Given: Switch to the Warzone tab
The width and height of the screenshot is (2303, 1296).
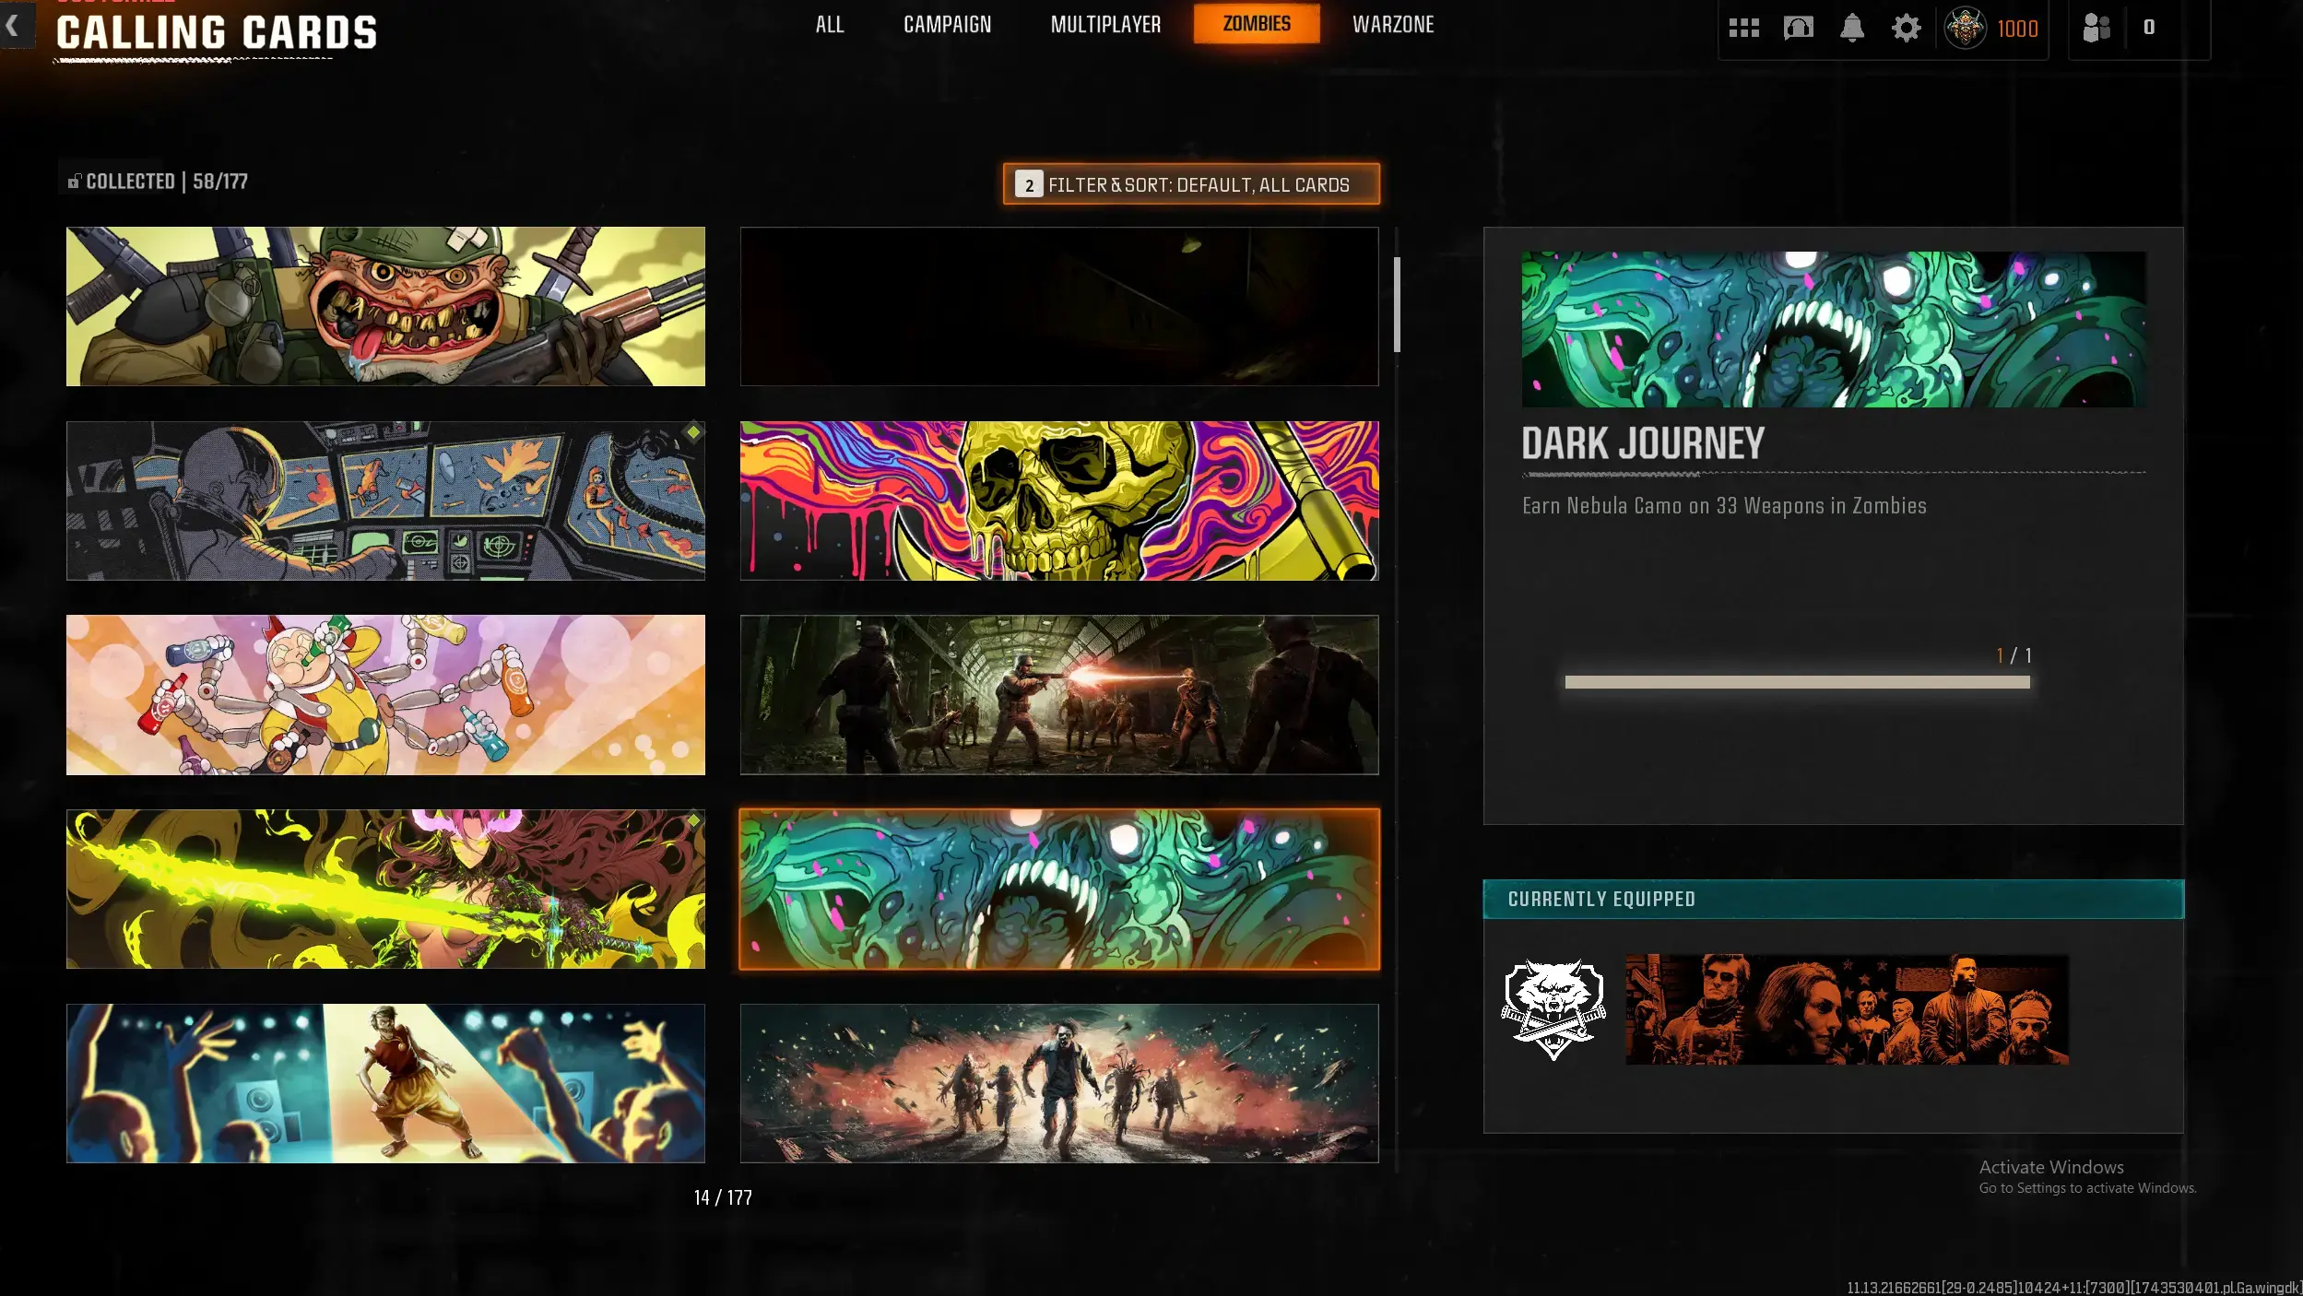Looking at the screenshot, I should (1392, 25).
